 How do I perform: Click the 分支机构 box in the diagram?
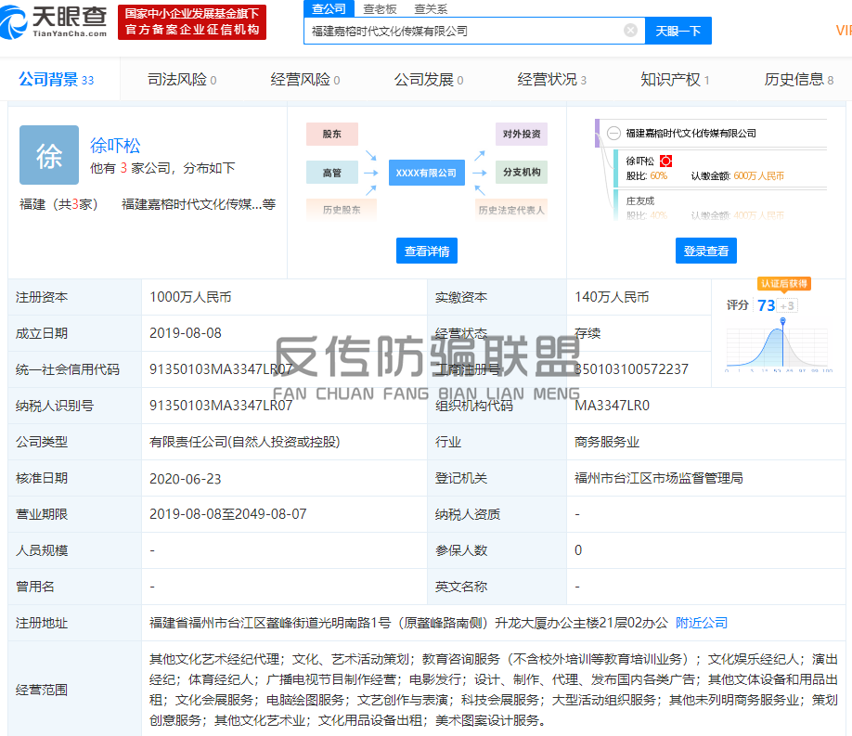tap(521, 173)
